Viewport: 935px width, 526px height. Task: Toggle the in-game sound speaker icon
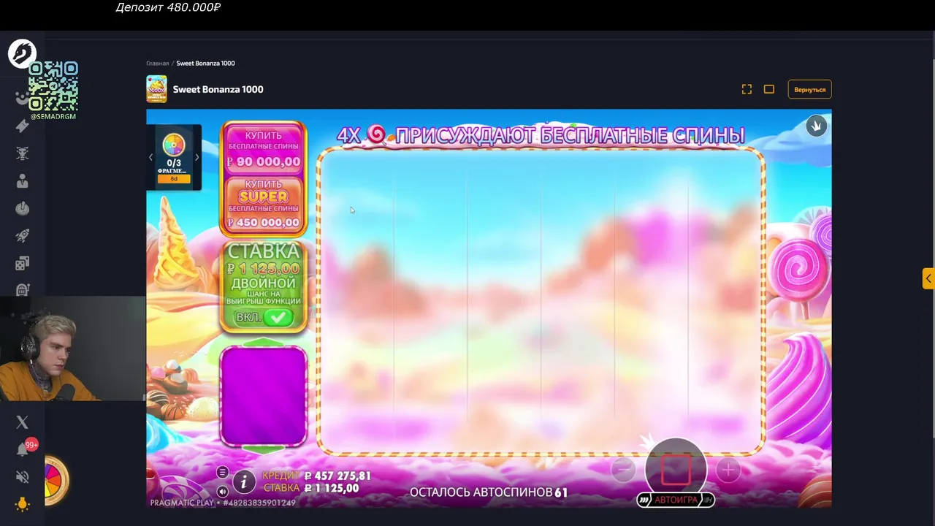pyautogui.click(x=222, y=491)
